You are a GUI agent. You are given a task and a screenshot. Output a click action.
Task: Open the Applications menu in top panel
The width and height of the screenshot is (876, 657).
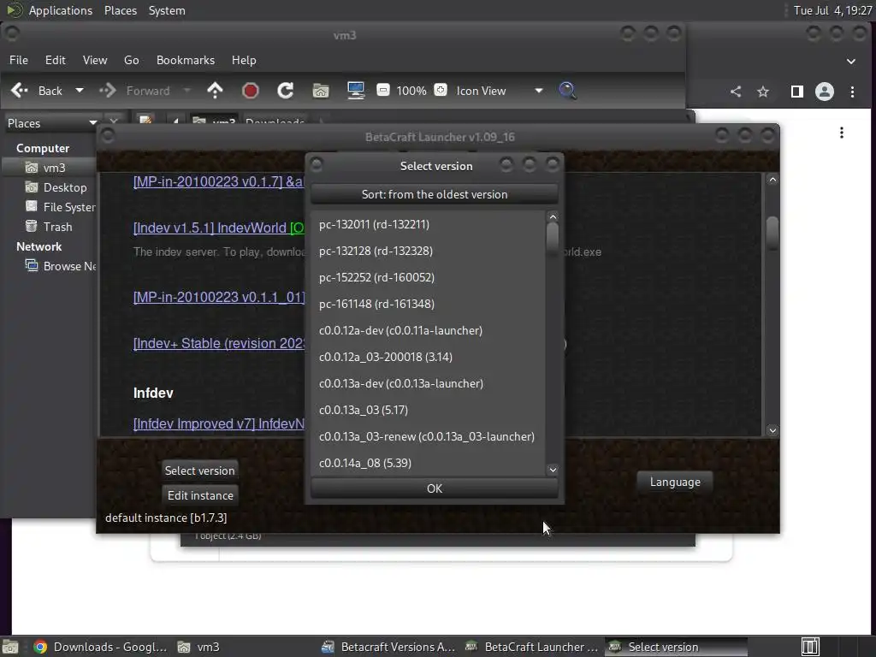point(61,10)
